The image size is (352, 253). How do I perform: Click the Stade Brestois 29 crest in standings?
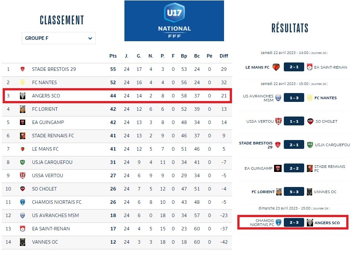(23, 69)
